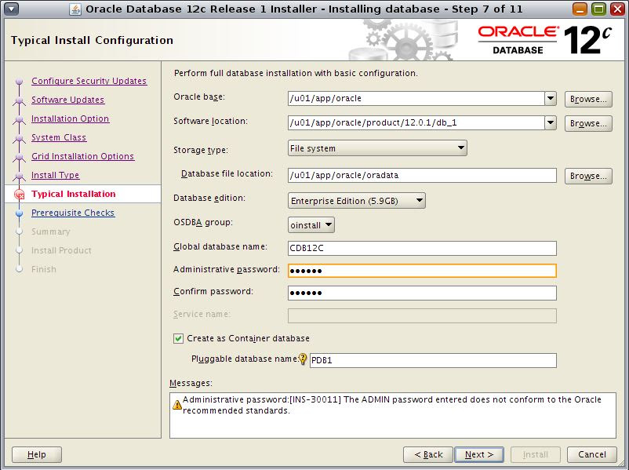The height and width of the screenshot is (470, 629).
Task: Minimize the installer window
Action: 580,9
